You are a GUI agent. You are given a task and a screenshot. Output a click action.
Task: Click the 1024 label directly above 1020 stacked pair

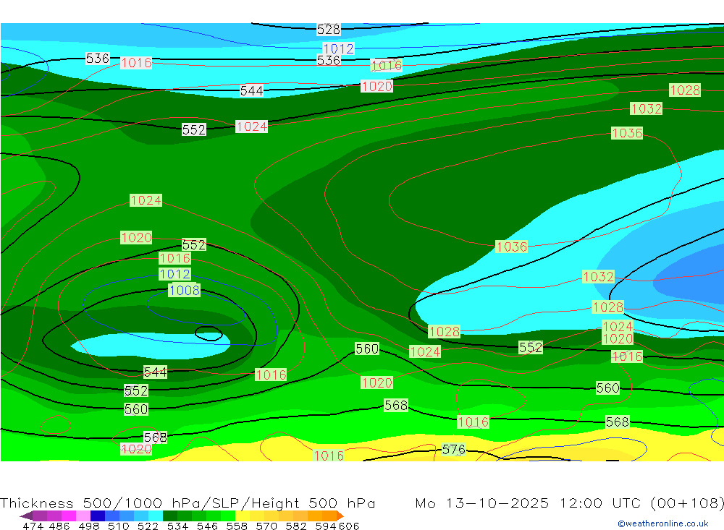[x=618, y=327]
